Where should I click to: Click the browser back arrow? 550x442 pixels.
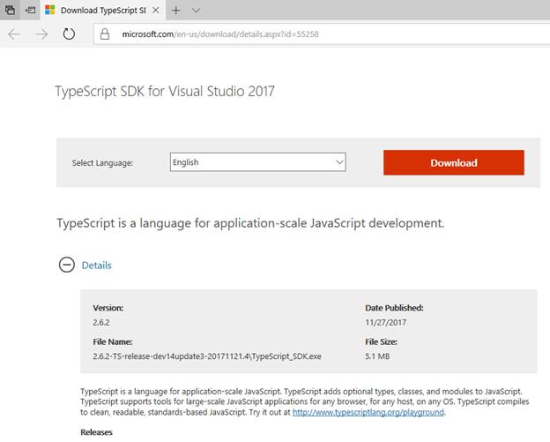(x=14, y=34)
